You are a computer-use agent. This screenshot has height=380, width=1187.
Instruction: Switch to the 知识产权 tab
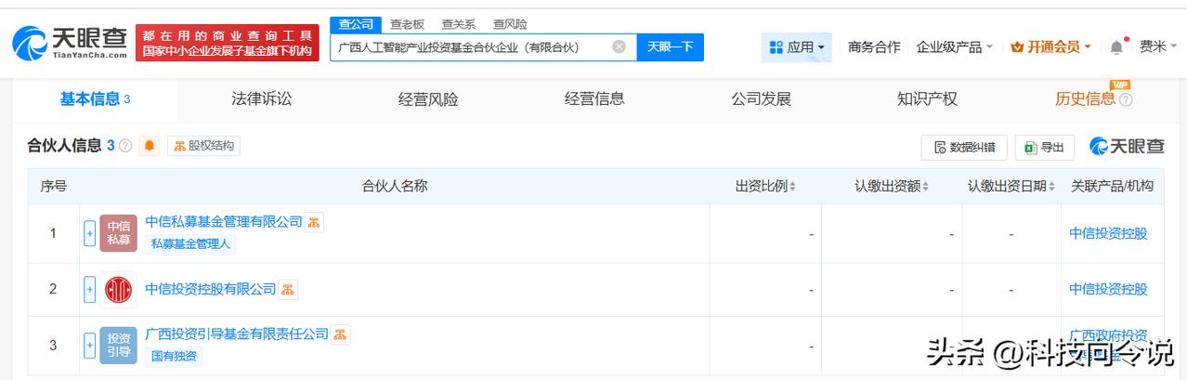click(x=927, y=98)
